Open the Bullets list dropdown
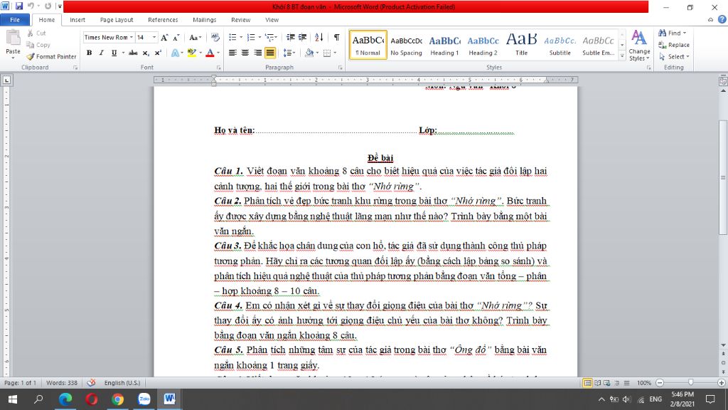 tap(241, 37)
